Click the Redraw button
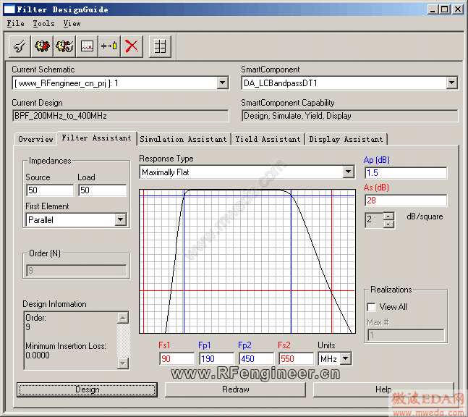468x417 pixels. [236, 389]
